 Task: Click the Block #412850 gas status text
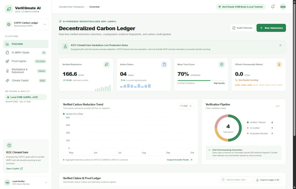(18, 102)
